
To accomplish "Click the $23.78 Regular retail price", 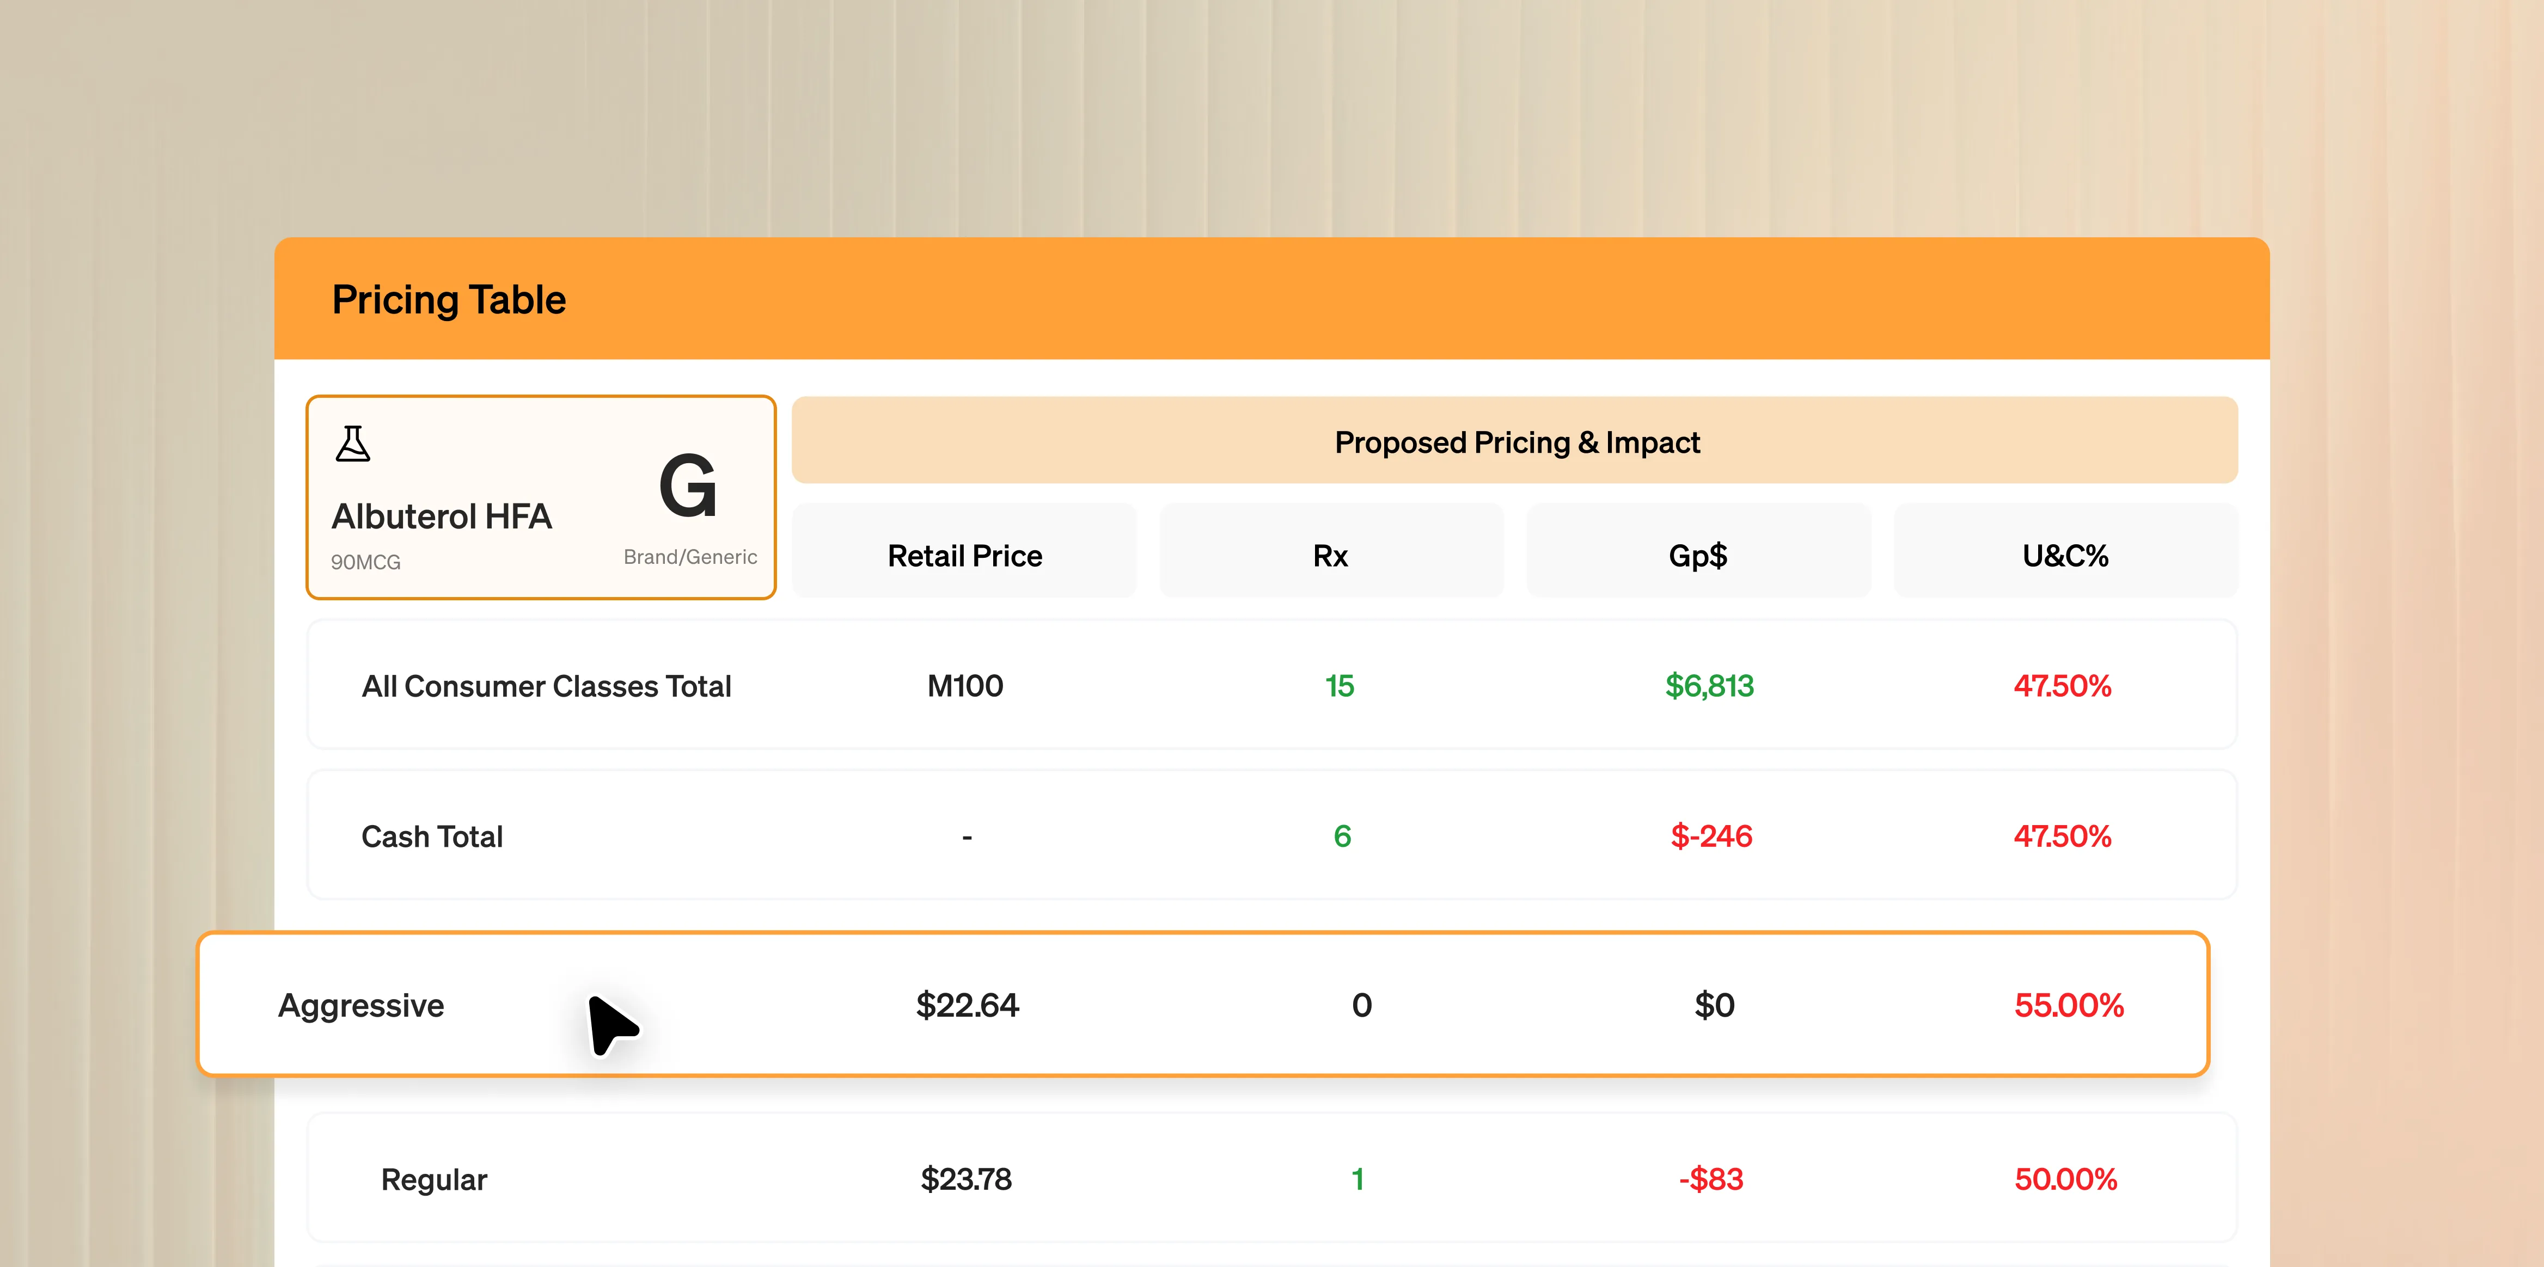I will [966, 1179].
